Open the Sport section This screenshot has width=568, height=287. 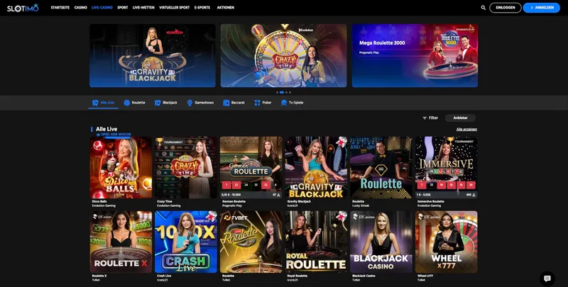click(122, 8)
